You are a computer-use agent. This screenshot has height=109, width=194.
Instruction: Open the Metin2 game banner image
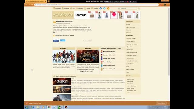pos(88,56)
